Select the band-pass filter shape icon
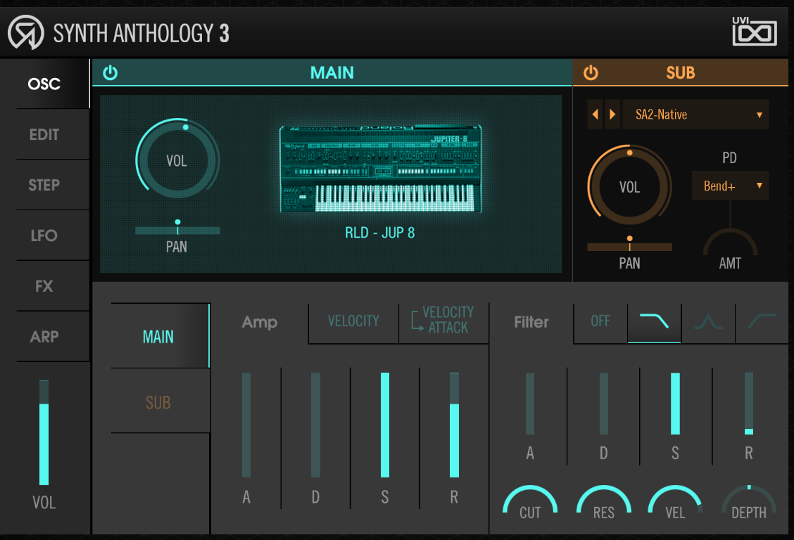794x540 pixels. pos(708,322)
